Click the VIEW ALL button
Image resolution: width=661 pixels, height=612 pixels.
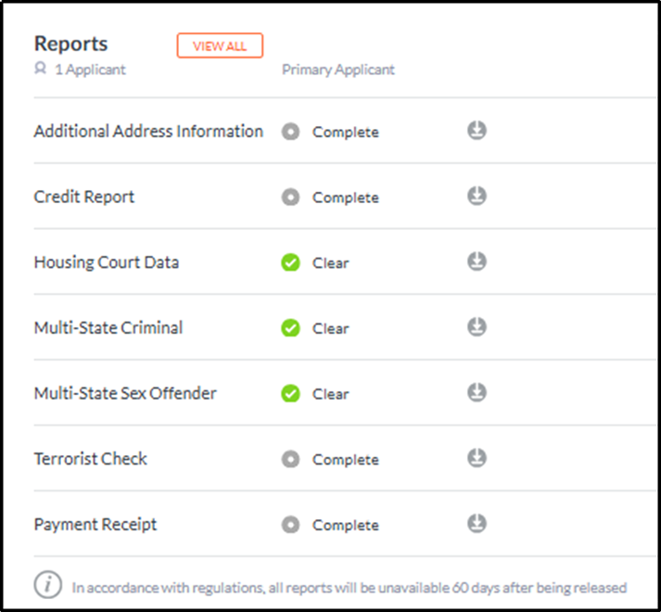[220, 45]
